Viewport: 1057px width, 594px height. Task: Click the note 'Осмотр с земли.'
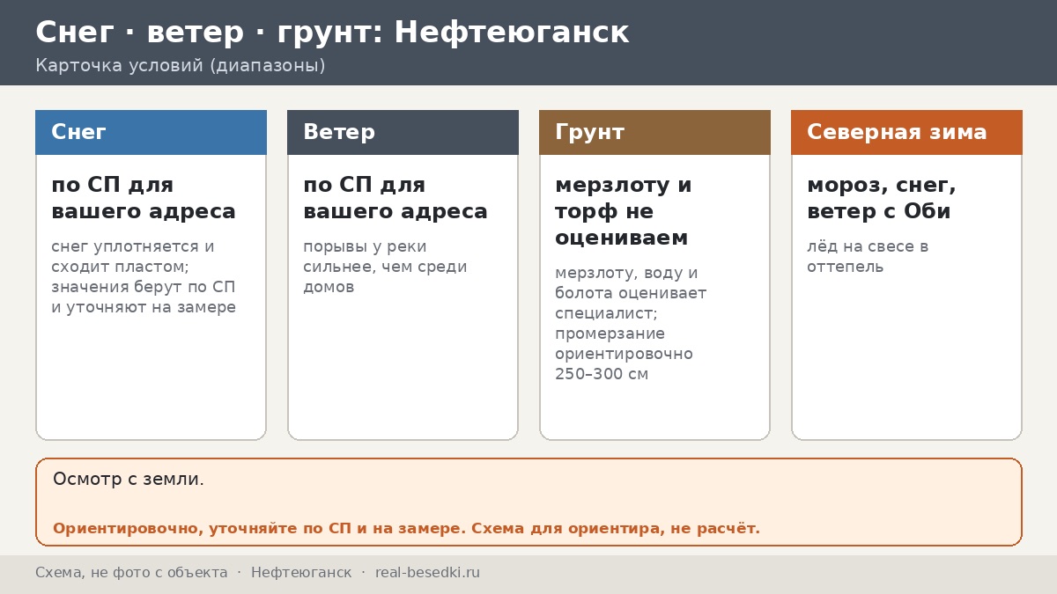[x=129, y=480]
